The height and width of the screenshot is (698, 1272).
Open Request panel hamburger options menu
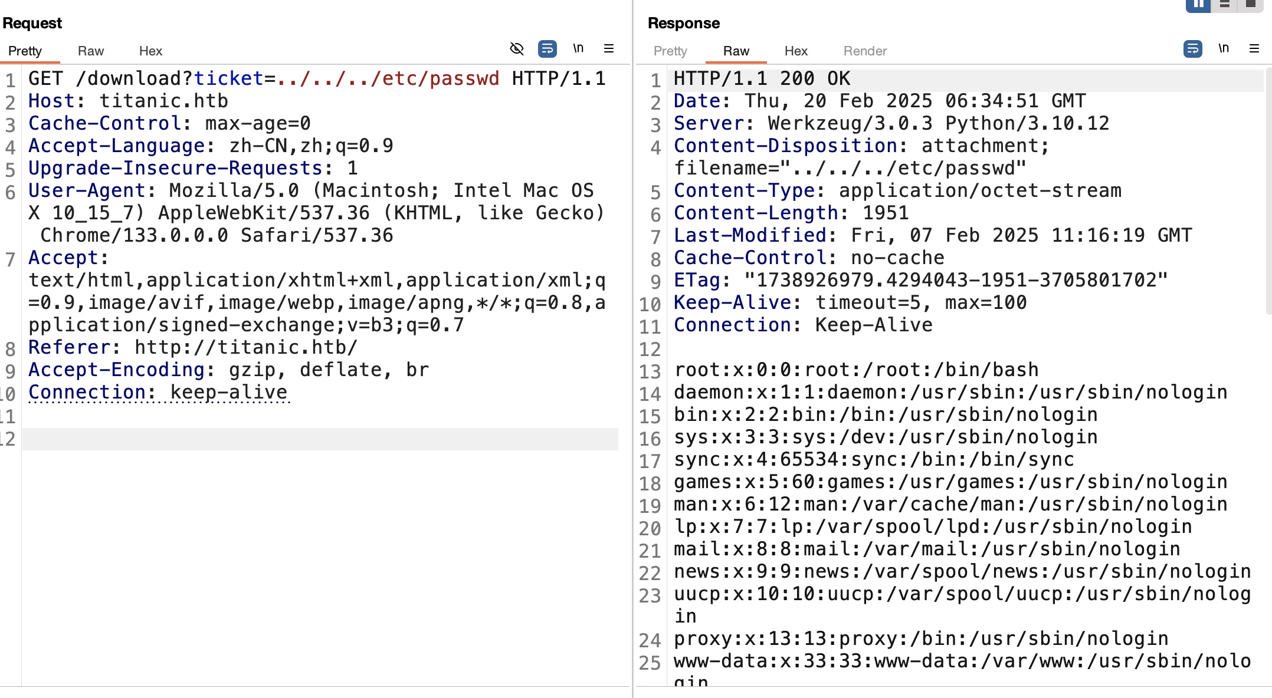click(x=609, y=48)
